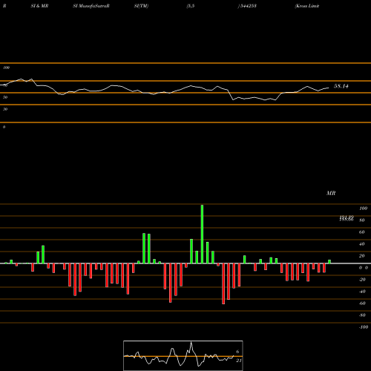Click the '(Kross Limit' header text

click(307, 6)
